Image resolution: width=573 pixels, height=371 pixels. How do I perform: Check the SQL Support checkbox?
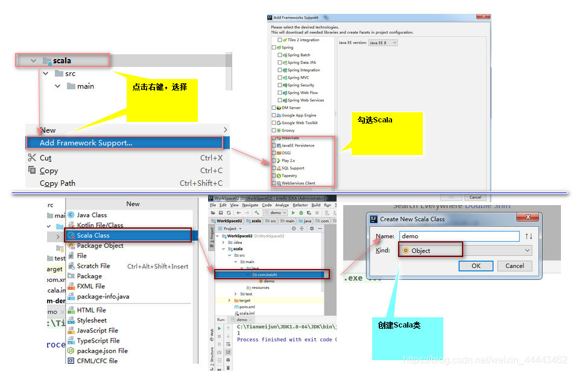(274, 168)
